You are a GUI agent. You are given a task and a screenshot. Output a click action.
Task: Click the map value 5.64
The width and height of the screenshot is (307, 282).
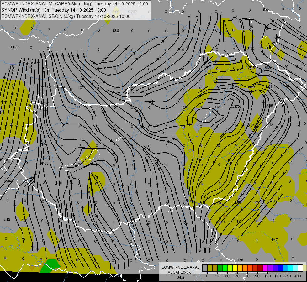pos(267,10)
